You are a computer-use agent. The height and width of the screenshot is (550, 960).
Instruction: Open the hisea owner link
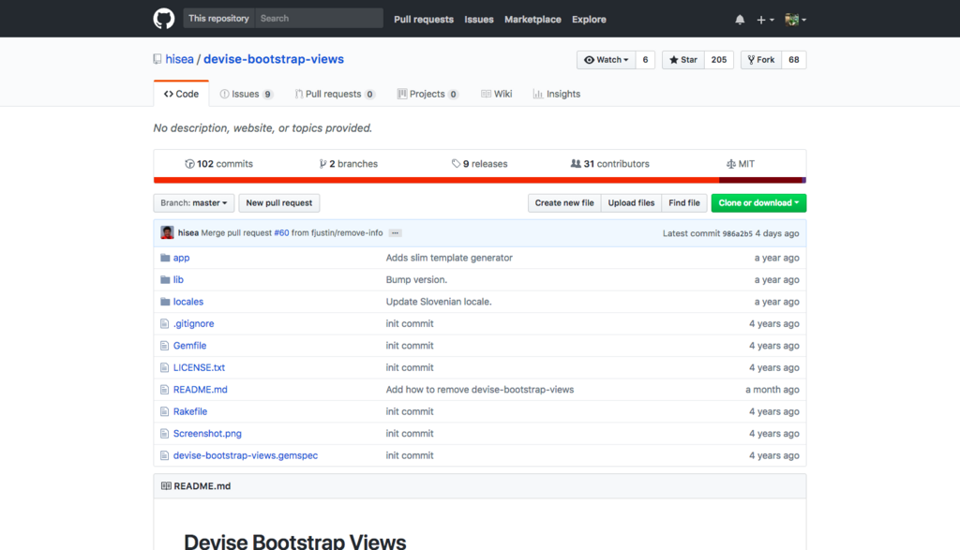click(x=179, y=59)
